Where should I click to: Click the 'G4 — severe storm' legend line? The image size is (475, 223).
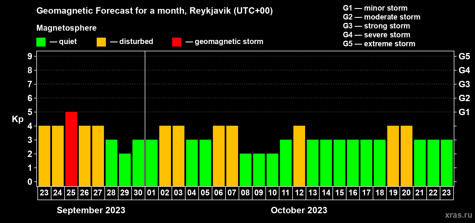[377, 35]
